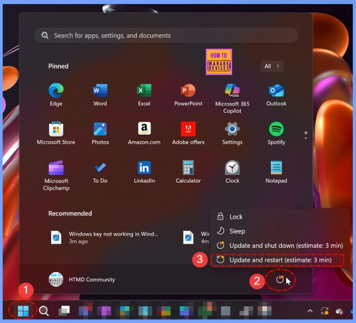Click the OneDrive cloud tray icon
Screen dimensions: 356x323
tap(339, 311)
